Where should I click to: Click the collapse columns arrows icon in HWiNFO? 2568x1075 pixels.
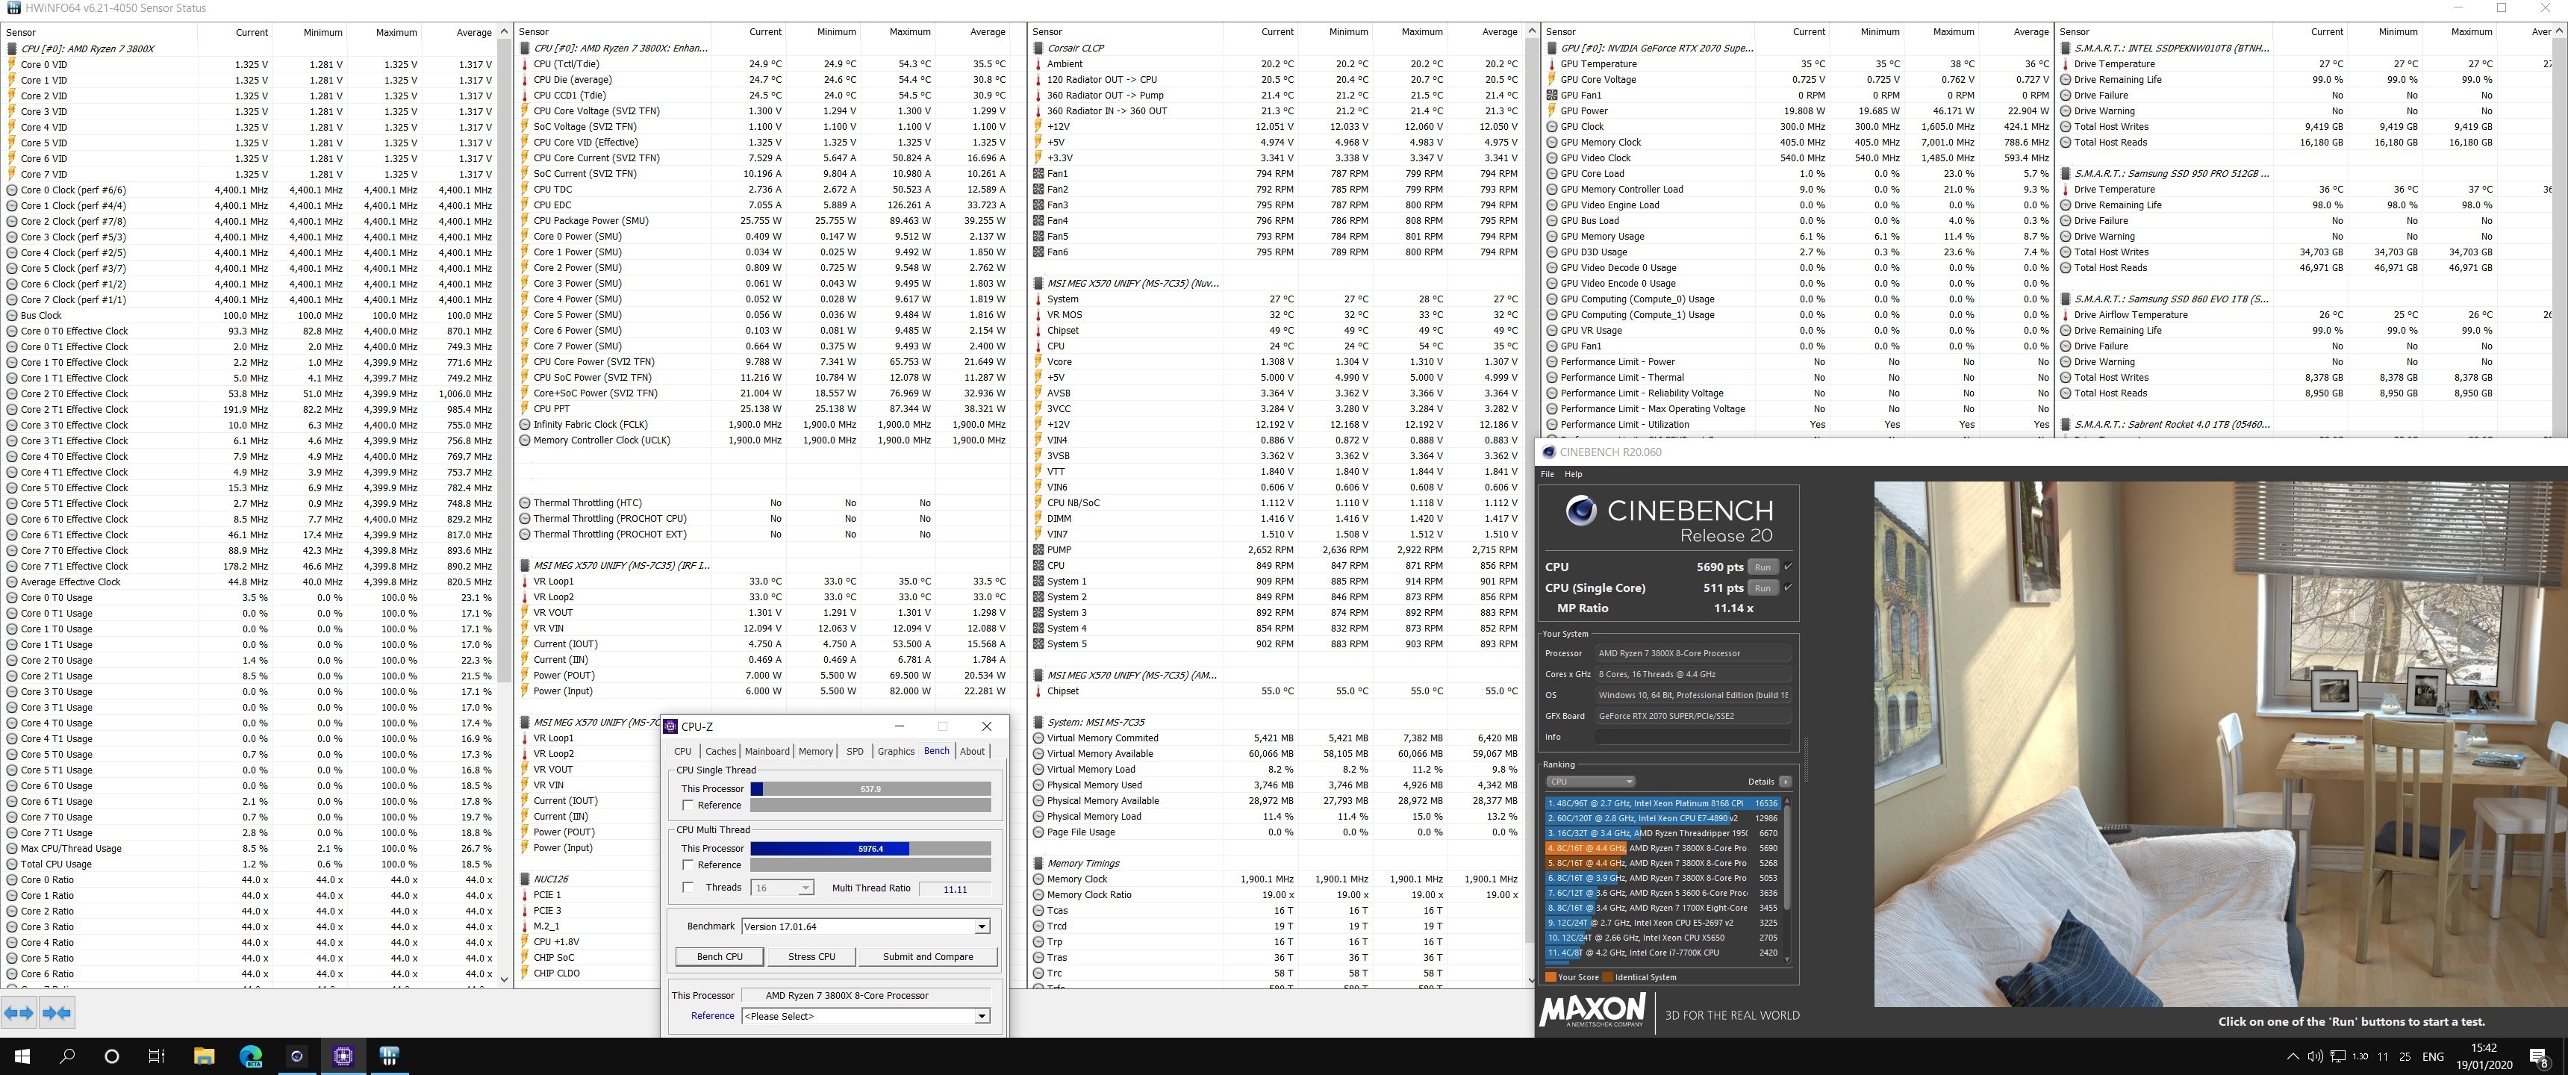57,1013
